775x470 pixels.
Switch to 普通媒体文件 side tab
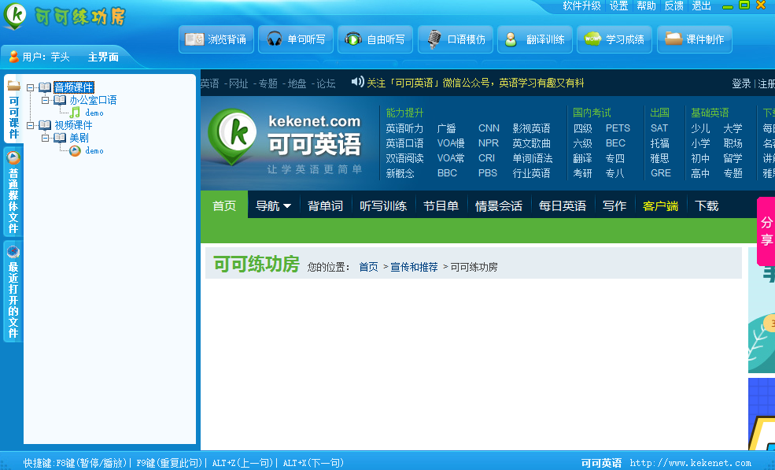point(13,193)
